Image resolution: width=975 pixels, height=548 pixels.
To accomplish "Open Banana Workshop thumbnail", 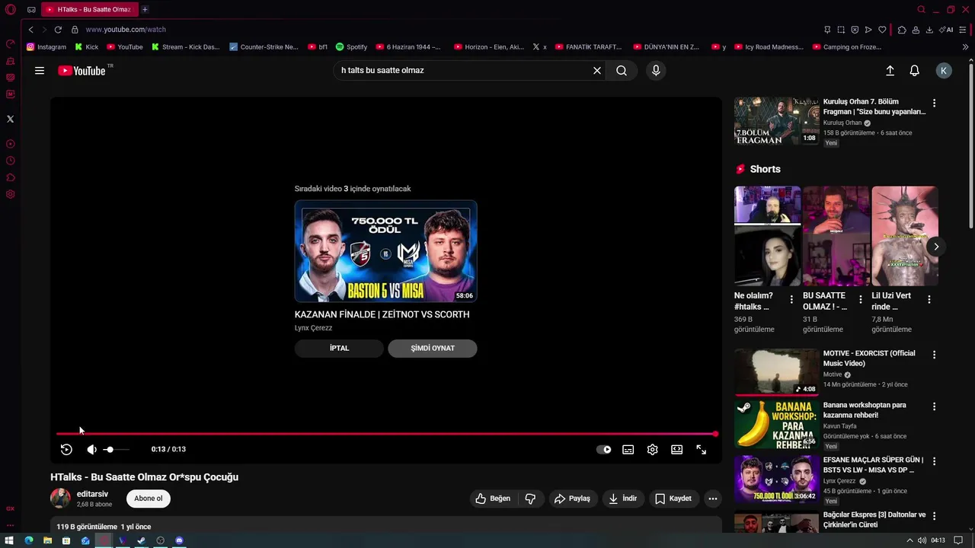I will (x=776, y=425).
